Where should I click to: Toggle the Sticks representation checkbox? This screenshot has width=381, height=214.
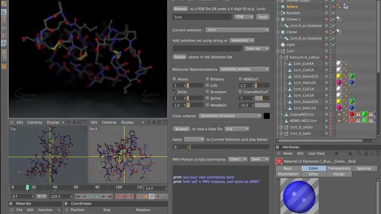pyautogui.click(x=174, y=92)
